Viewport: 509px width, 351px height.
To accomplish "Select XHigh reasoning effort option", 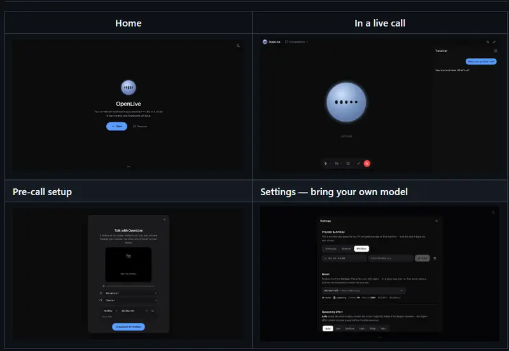I will 373,328.
